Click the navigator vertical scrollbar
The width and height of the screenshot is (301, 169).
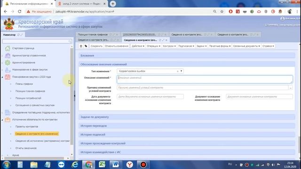pyautogui.click(x=72, y=96)
